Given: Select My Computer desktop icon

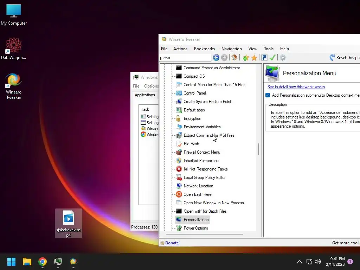Looking at the screenshot, I should click(x=14, y=14).
